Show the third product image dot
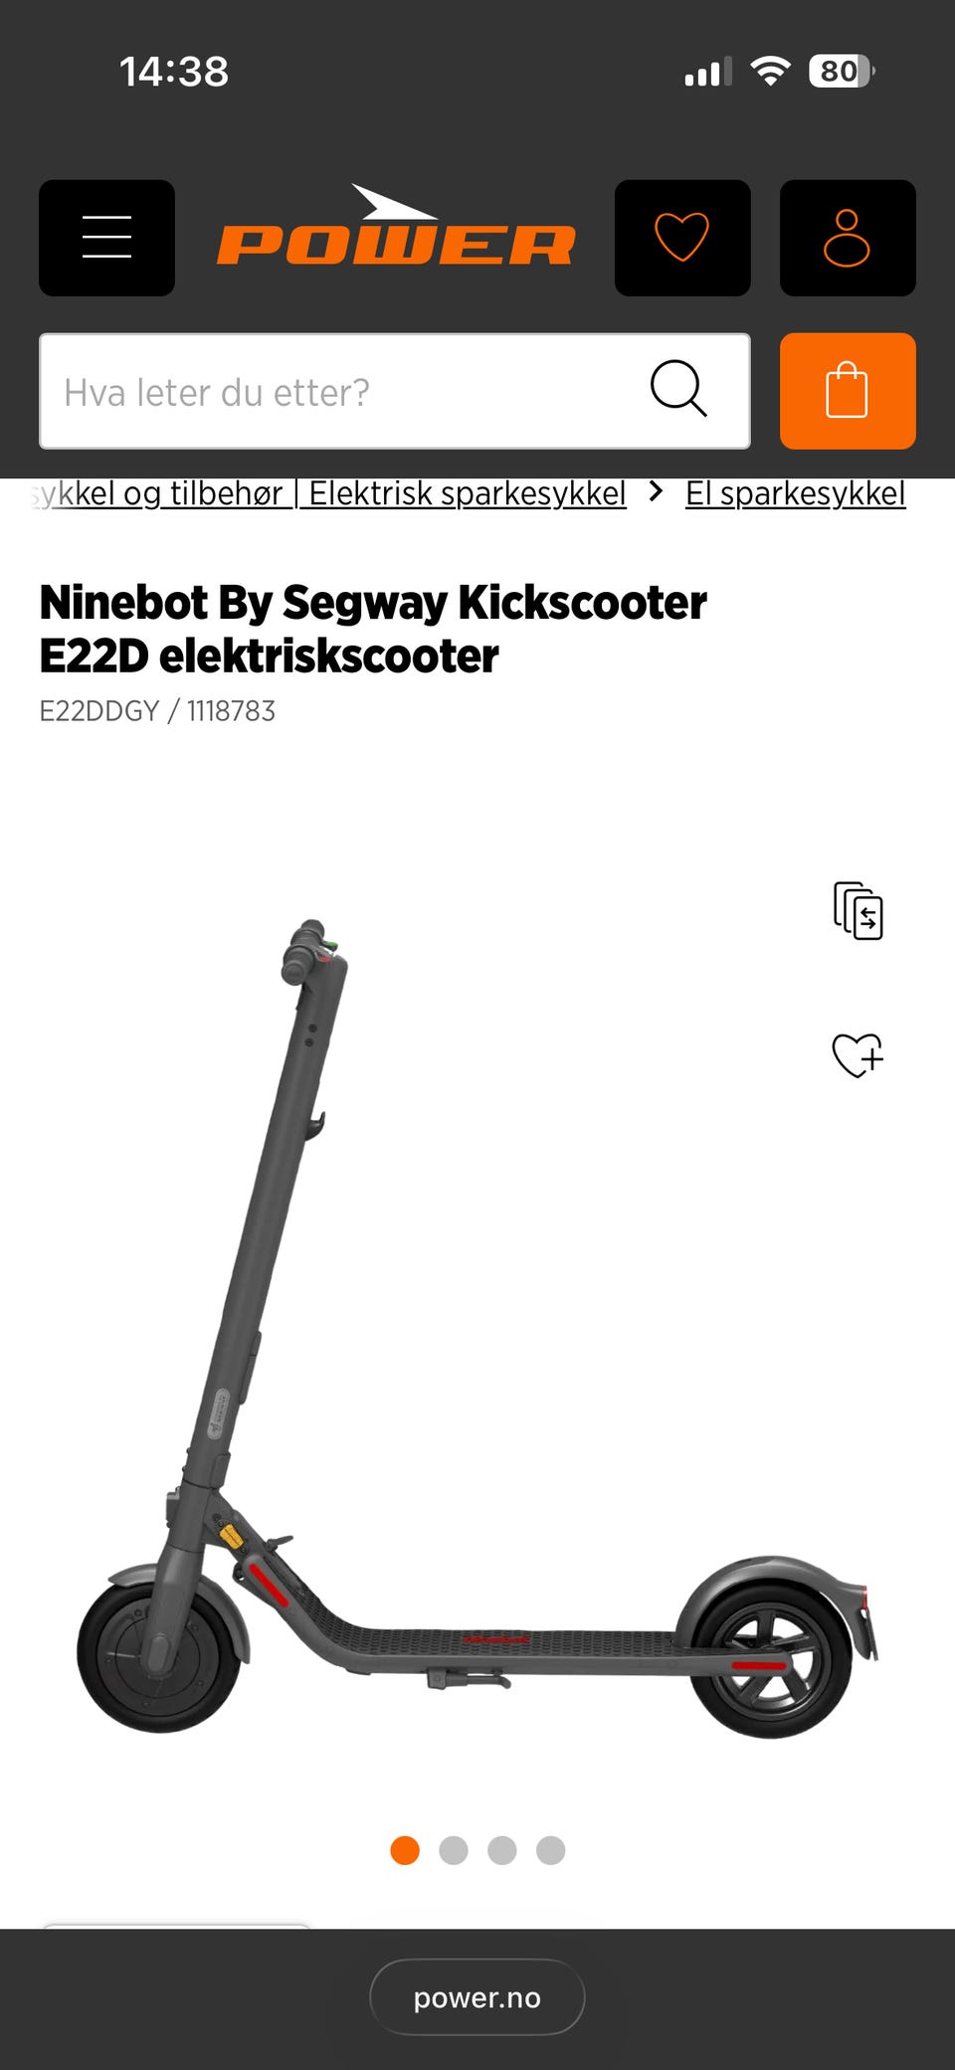 [502, 1850]
